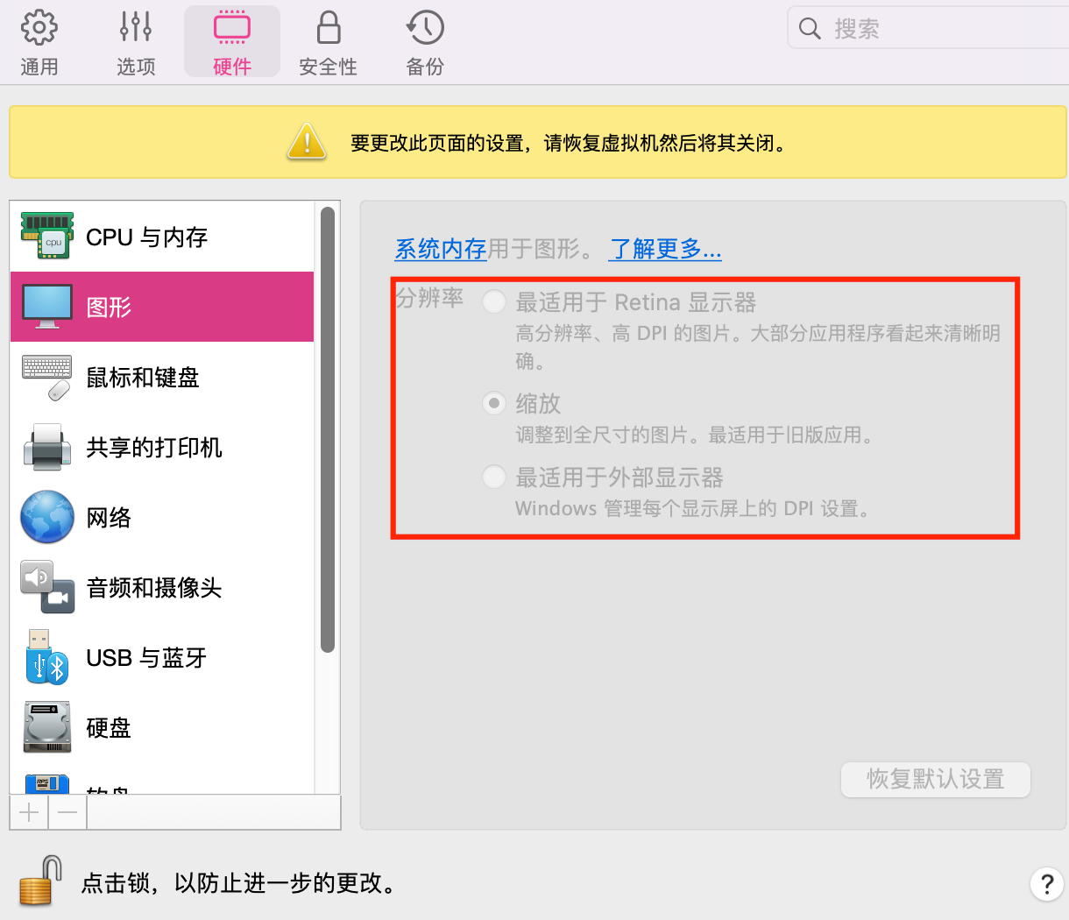The height and width of the screenshot is (920, 1069).
Task: Click the 恢复默认设置 button
Action: coord(935,779)
